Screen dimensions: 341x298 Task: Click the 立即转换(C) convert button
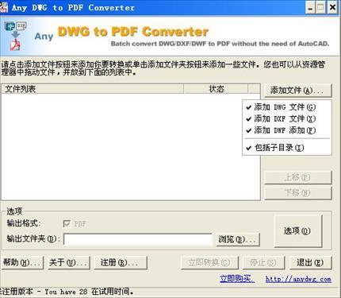(209, 263)
